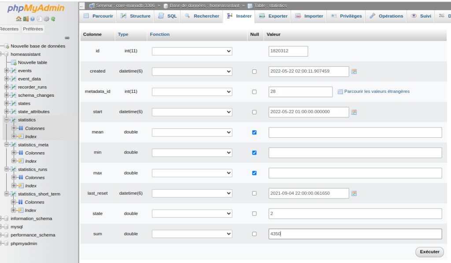This screenshot has height=263, width=451.
Task: Switch to the Structure tab
Action: tap(136, 16)
